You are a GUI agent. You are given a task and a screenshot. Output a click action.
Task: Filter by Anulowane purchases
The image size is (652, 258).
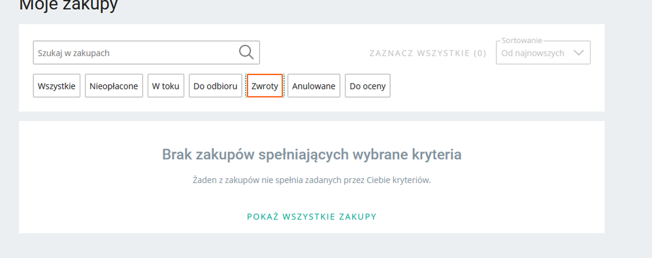(x=314, y=86)
